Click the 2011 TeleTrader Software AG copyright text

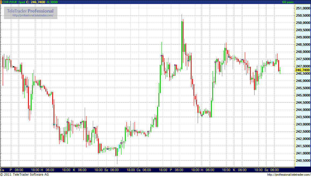(24, 175)
